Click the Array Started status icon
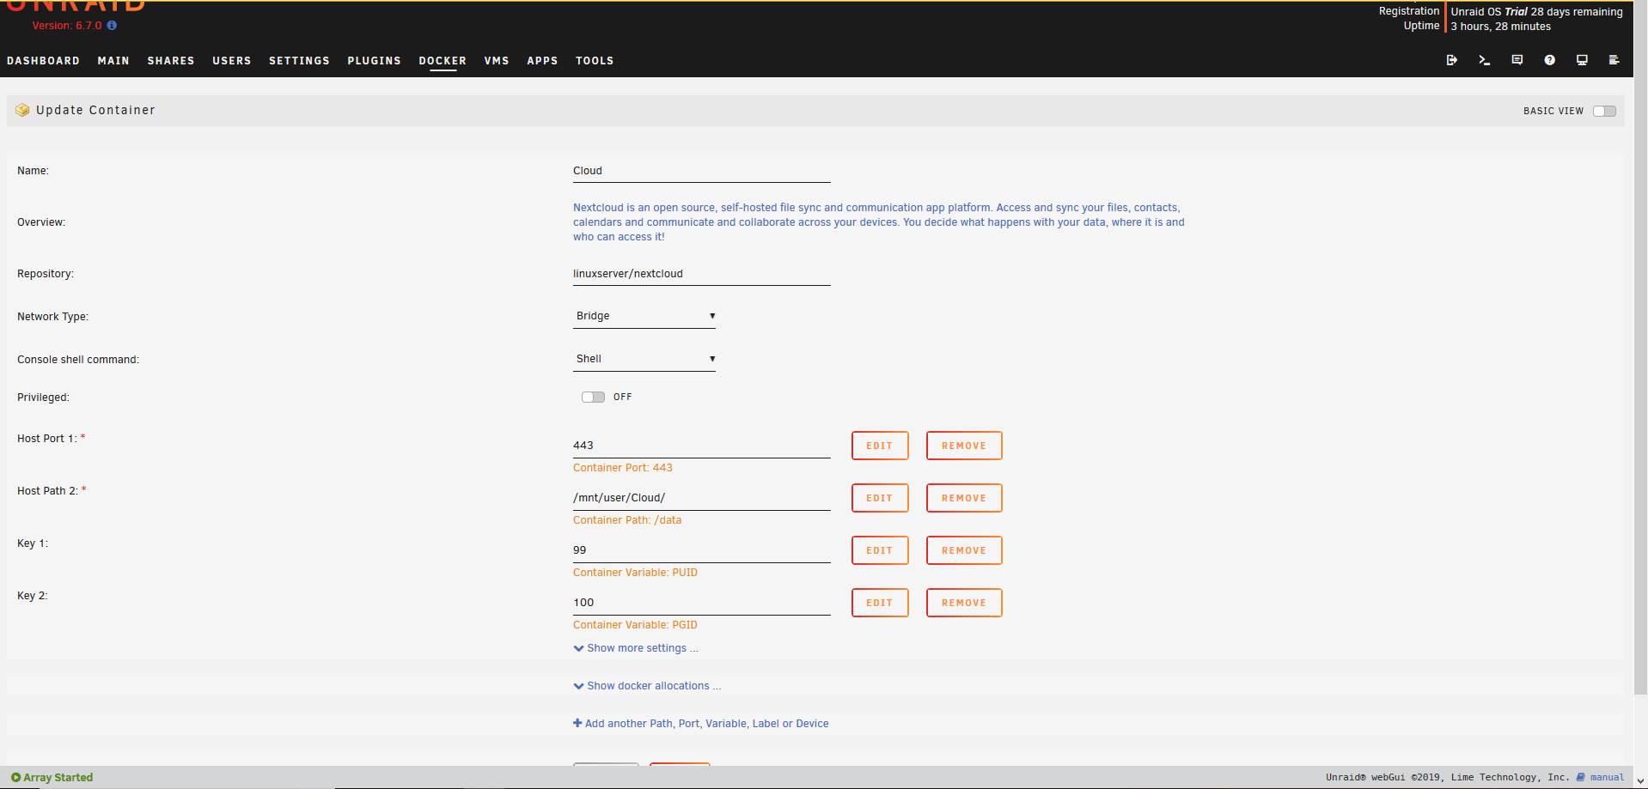The width and height of the screenshot is (1648, 789). click(x=15, y=778)
